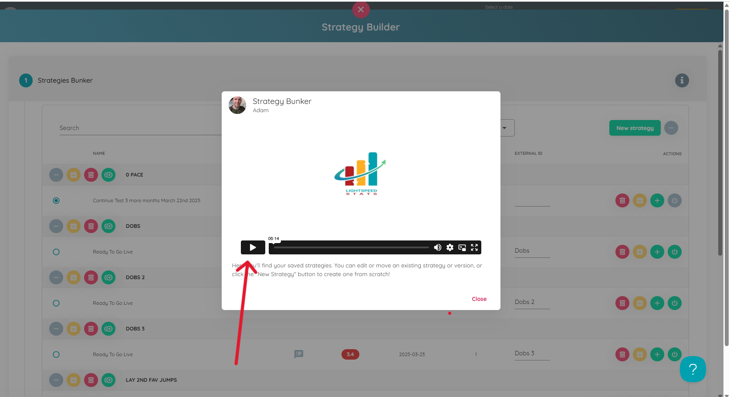Seek along the video progress bar
Image resolution: width=730 pixels, height=397 pixels.
click(x=351, y=247)
